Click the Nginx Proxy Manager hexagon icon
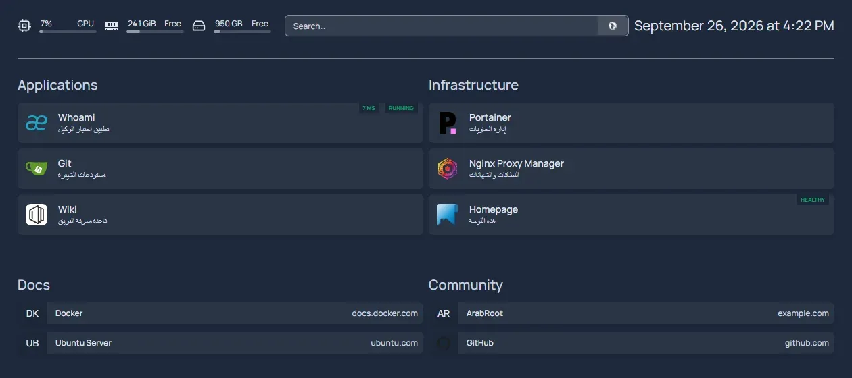Image resolution: width=852 pixels, height=378 pixels. (x=448, y=169)
